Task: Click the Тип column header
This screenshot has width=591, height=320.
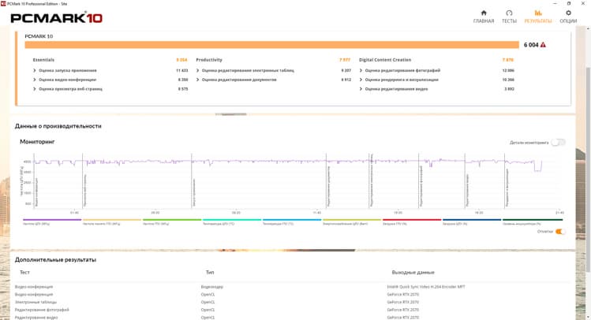Action: coord(210,272)
